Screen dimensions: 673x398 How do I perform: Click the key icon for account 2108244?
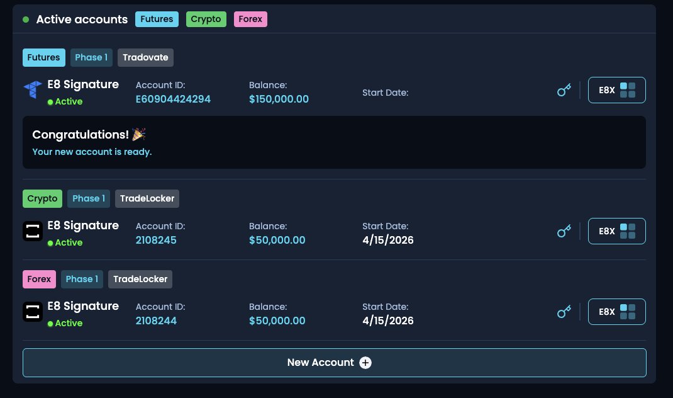click(564, 312)
